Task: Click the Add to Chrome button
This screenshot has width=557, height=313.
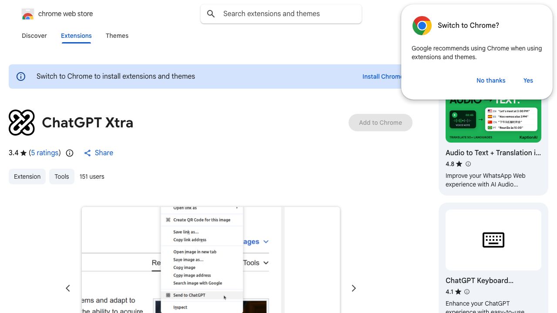Action: 380,123
